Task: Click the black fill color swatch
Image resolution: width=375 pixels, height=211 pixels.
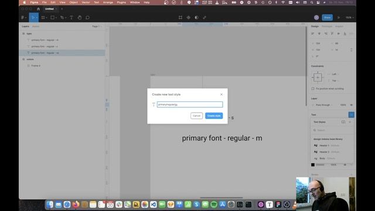Action: (x=313, y=165)
